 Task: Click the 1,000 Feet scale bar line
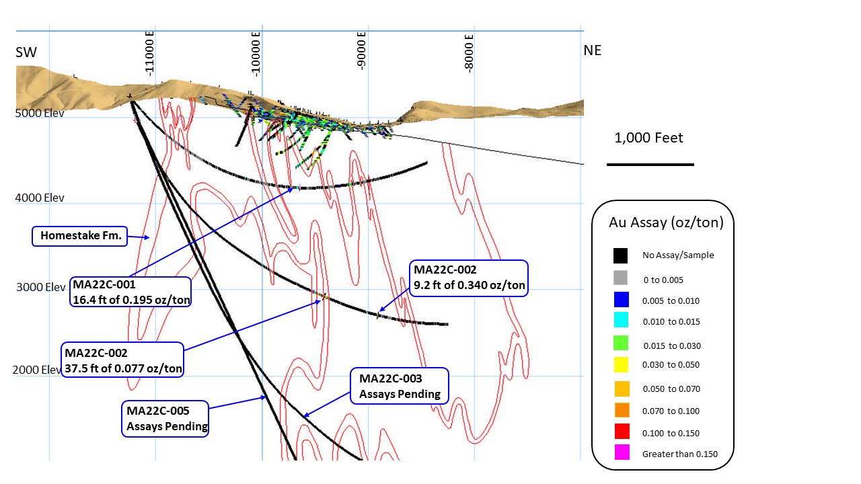(650, 164)
